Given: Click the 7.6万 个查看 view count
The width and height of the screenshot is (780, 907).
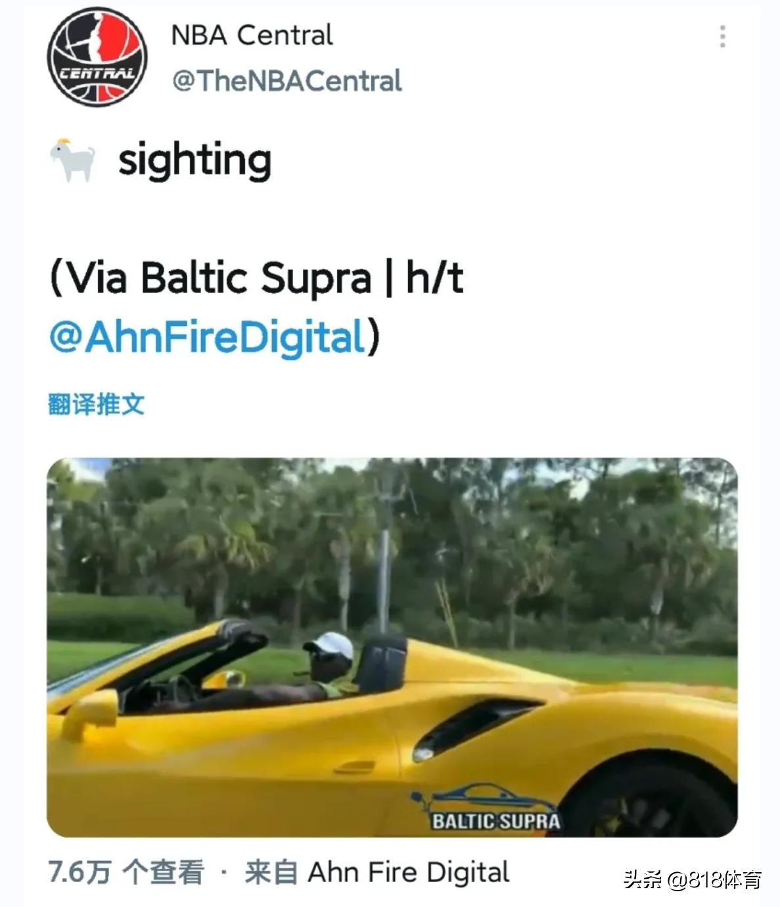Looking at the screenshot, I should point(126,873).
